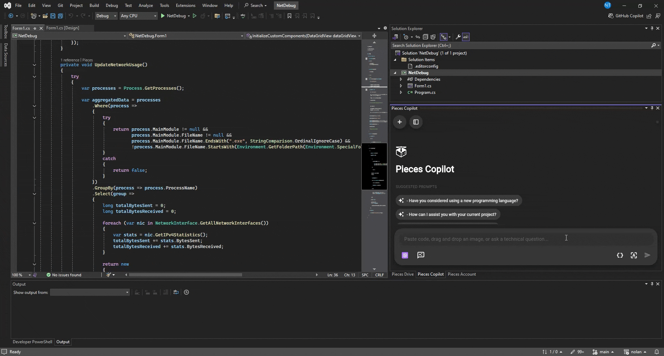Toggle Preview Selected Items icon
This screenshot has height=356, width=664.
pyautogui.click(x=466, y=37)
